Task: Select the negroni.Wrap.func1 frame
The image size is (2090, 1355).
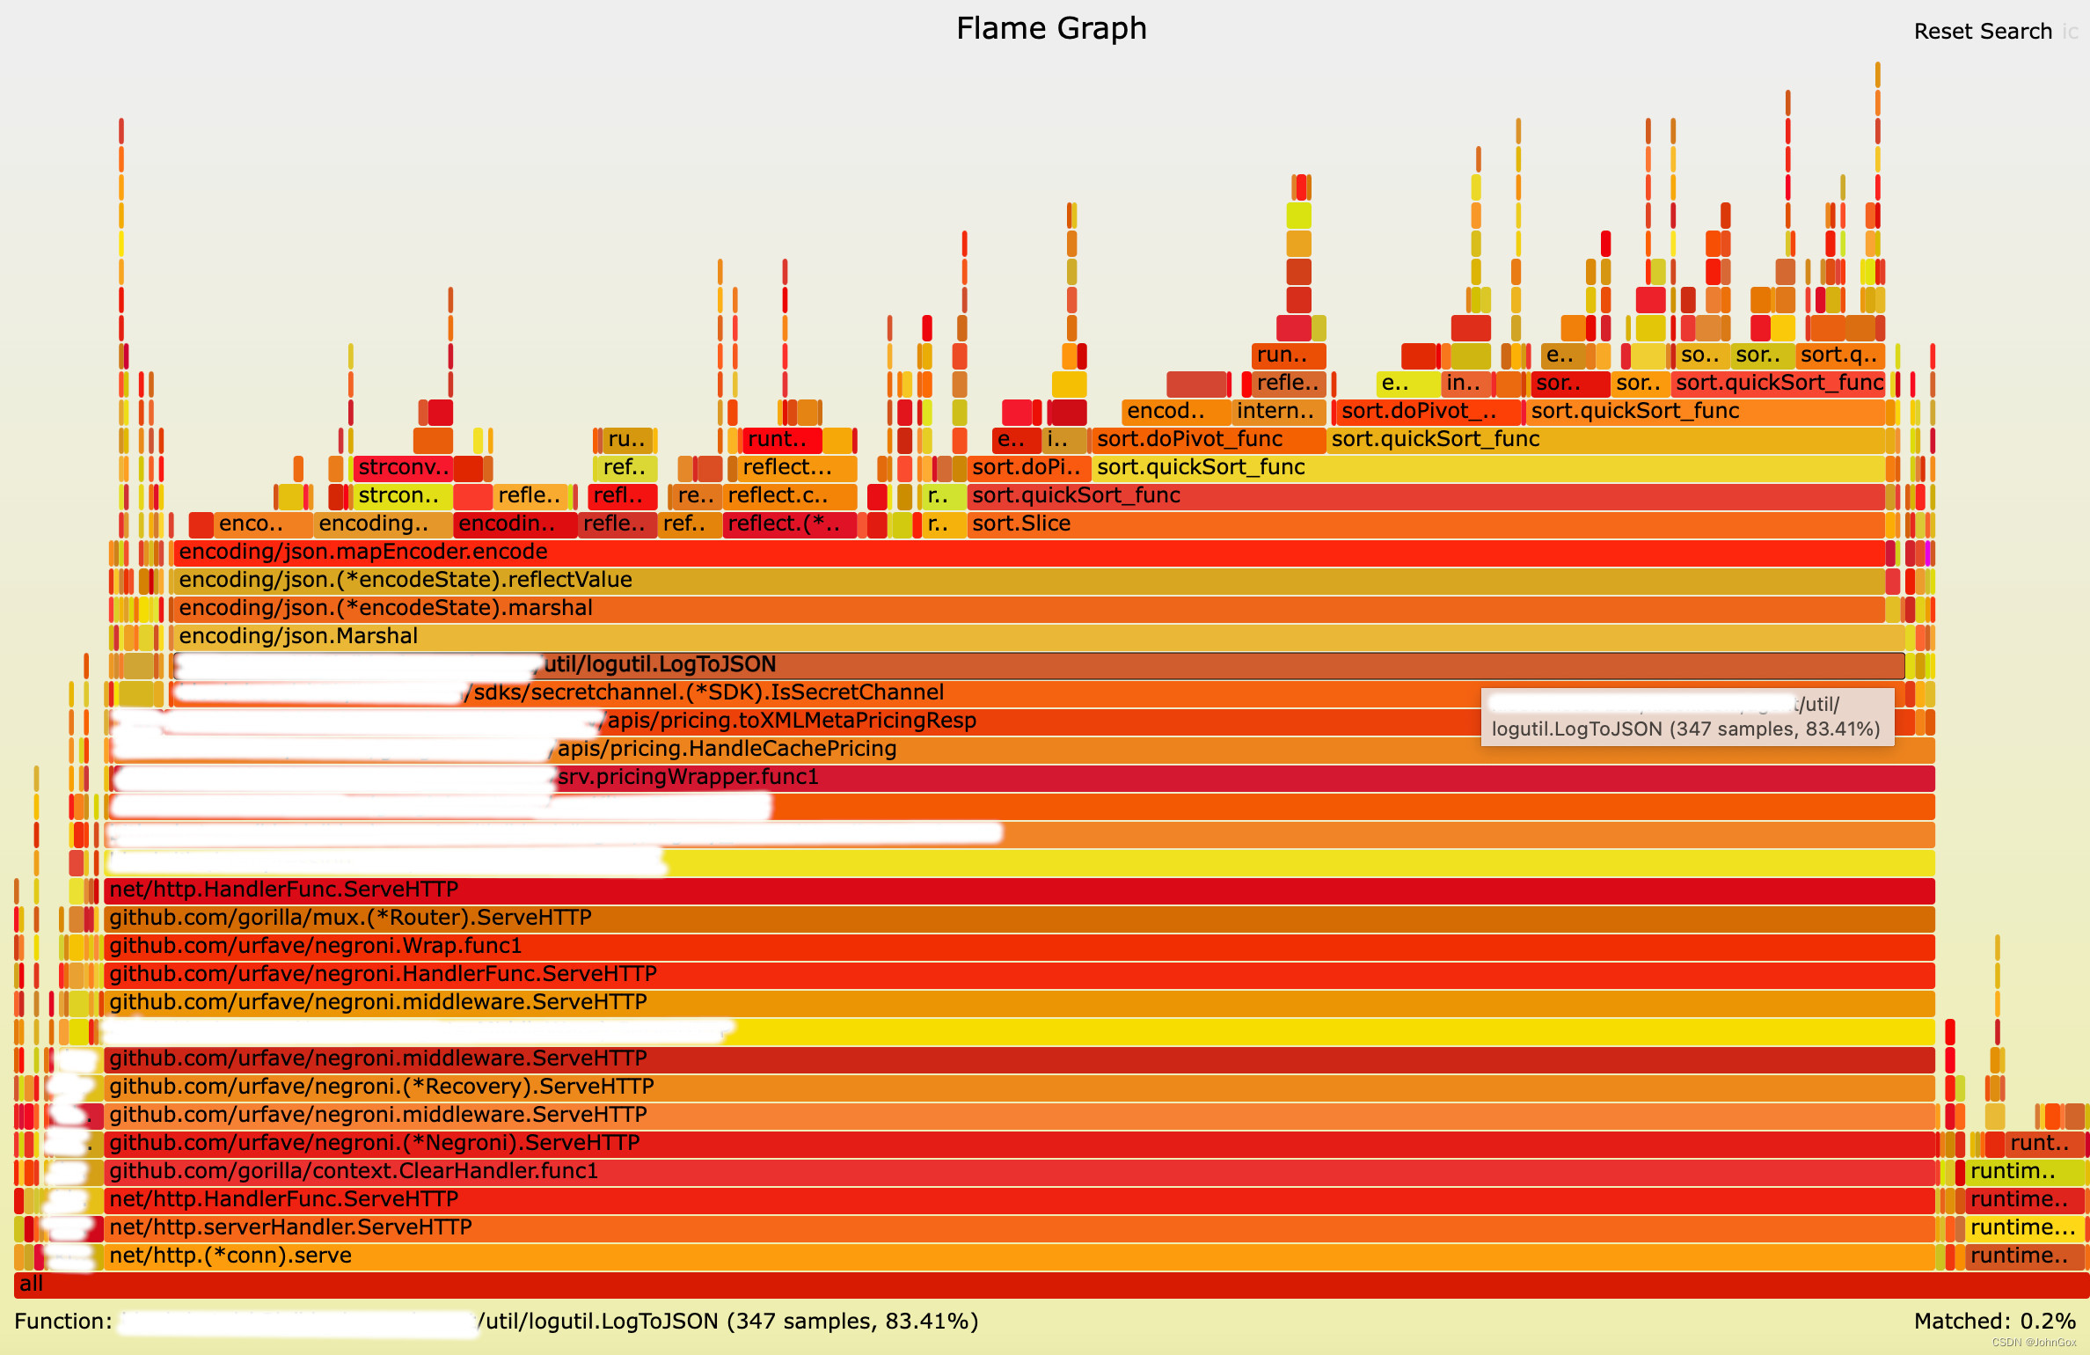Action: point(1019,946)
